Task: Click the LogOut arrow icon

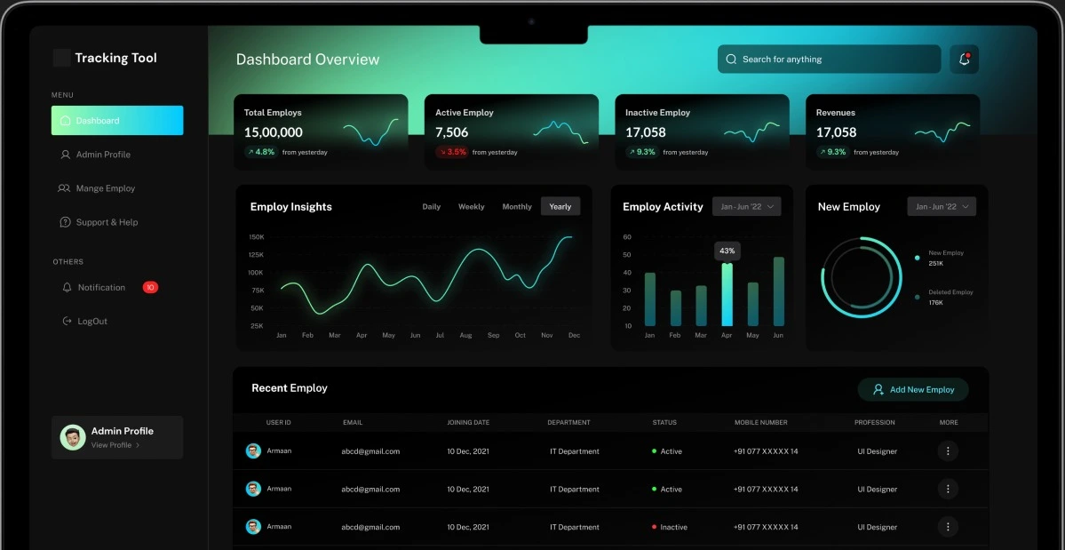Action: 67,322
